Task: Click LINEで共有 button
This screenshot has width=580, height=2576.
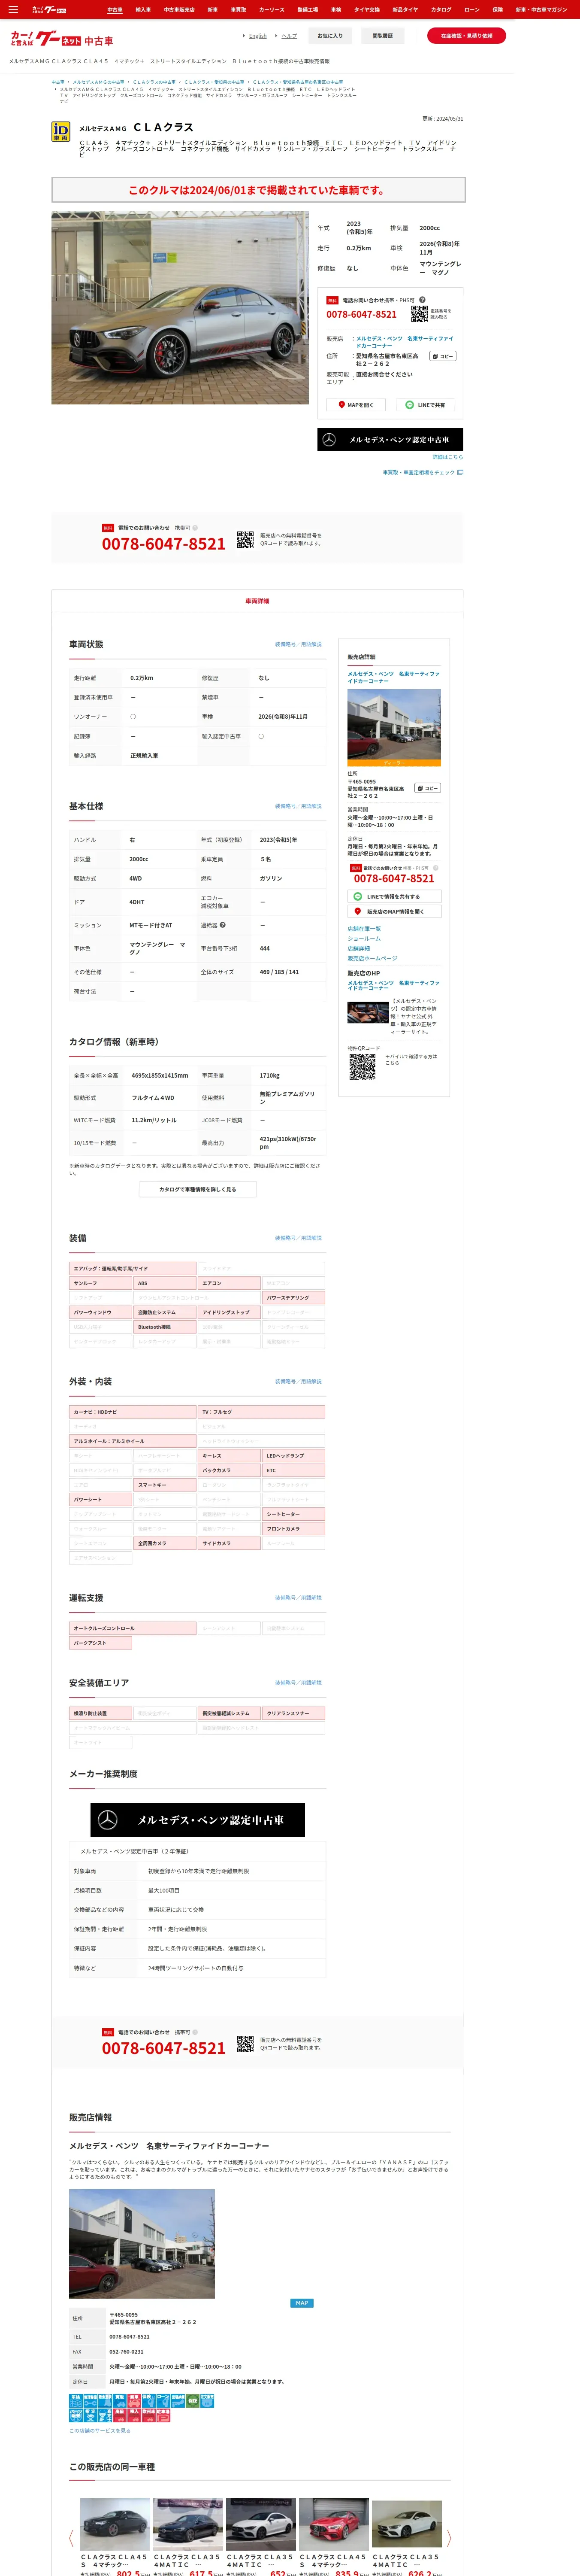Action: pyautogui.click(x=425, y=405)
